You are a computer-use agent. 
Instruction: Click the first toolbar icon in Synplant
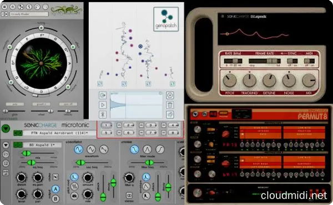tap(4, 7)
